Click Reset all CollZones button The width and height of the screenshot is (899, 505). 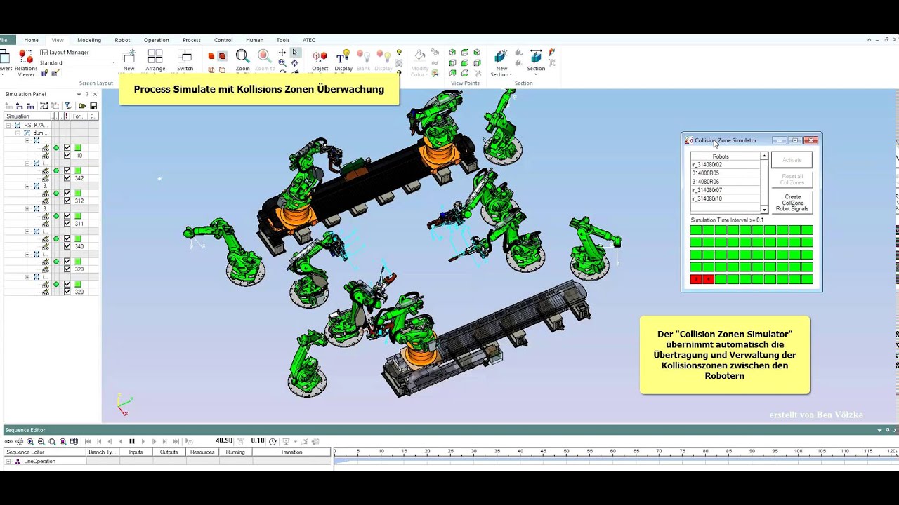click(x=792, y=180)
